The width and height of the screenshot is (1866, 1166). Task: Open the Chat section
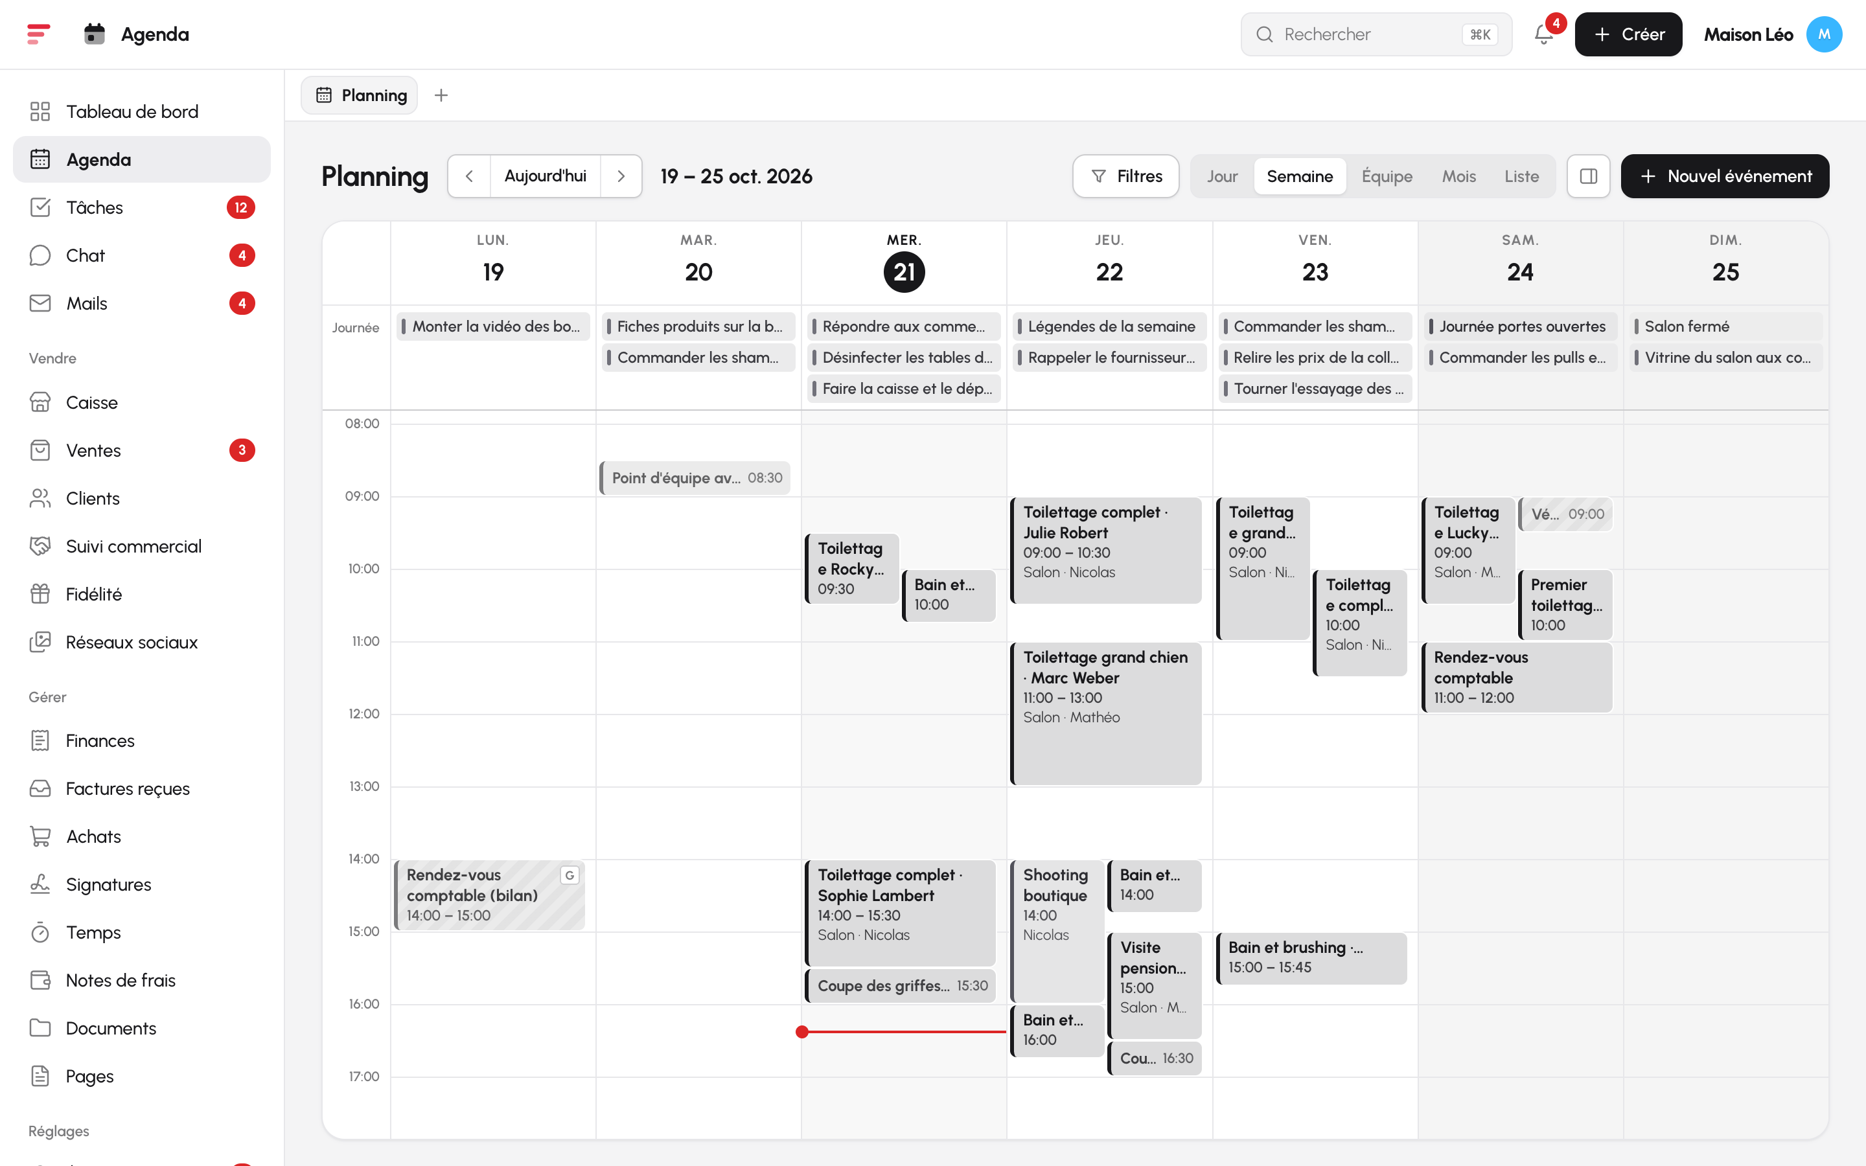(x=142, y=255)
